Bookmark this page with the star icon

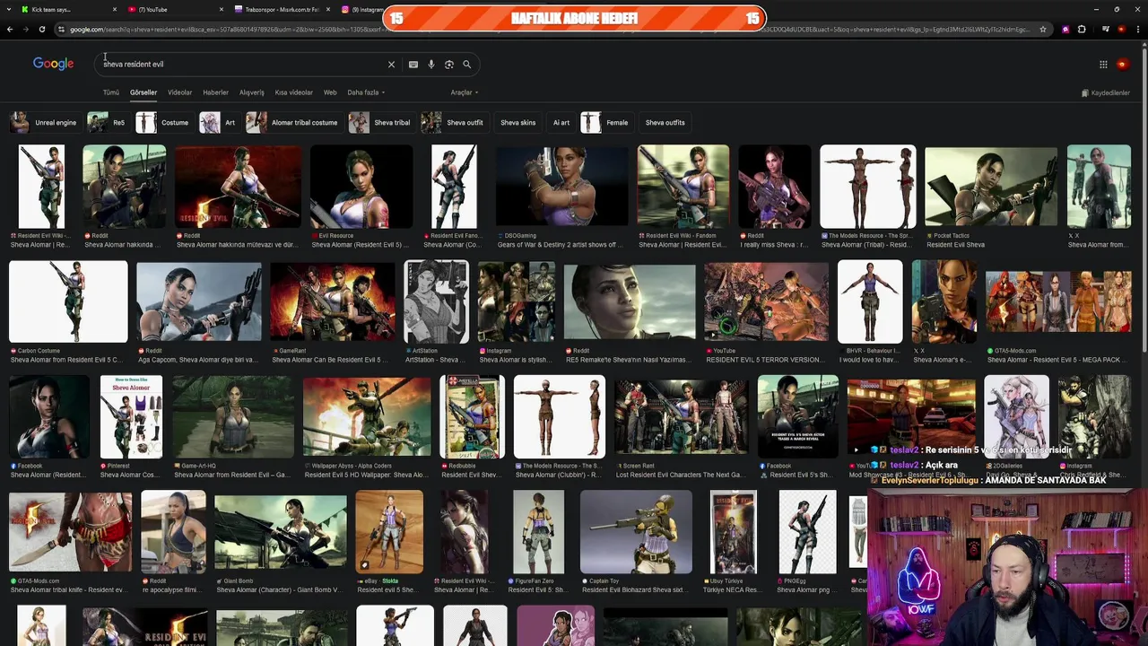click(x=1043, y=30)
